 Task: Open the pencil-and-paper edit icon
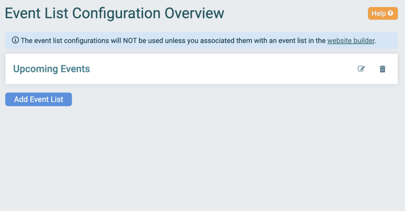(361, 69)
